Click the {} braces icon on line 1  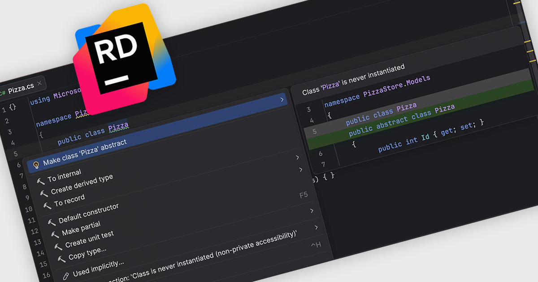[12, 108]
